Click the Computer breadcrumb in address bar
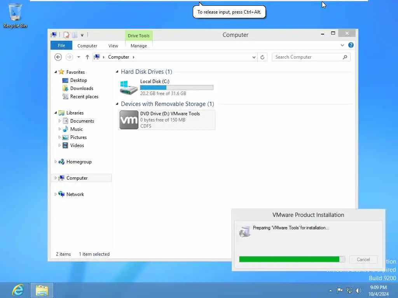Viewport: 398px width, 298px height. (119, 57)
